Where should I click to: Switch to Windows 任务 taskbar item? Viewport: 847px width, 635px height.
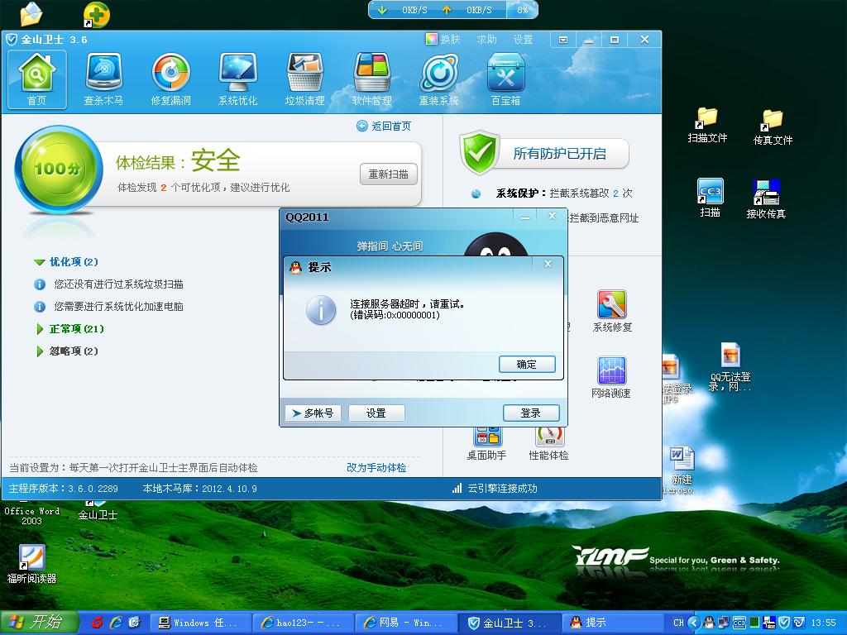tap(200, 623)
